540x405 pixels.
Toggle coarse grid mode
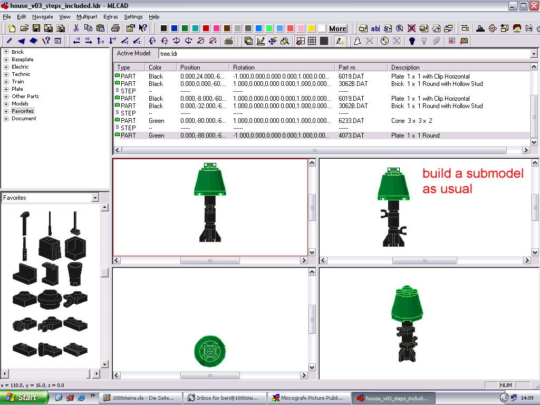[x=300, y=41]
